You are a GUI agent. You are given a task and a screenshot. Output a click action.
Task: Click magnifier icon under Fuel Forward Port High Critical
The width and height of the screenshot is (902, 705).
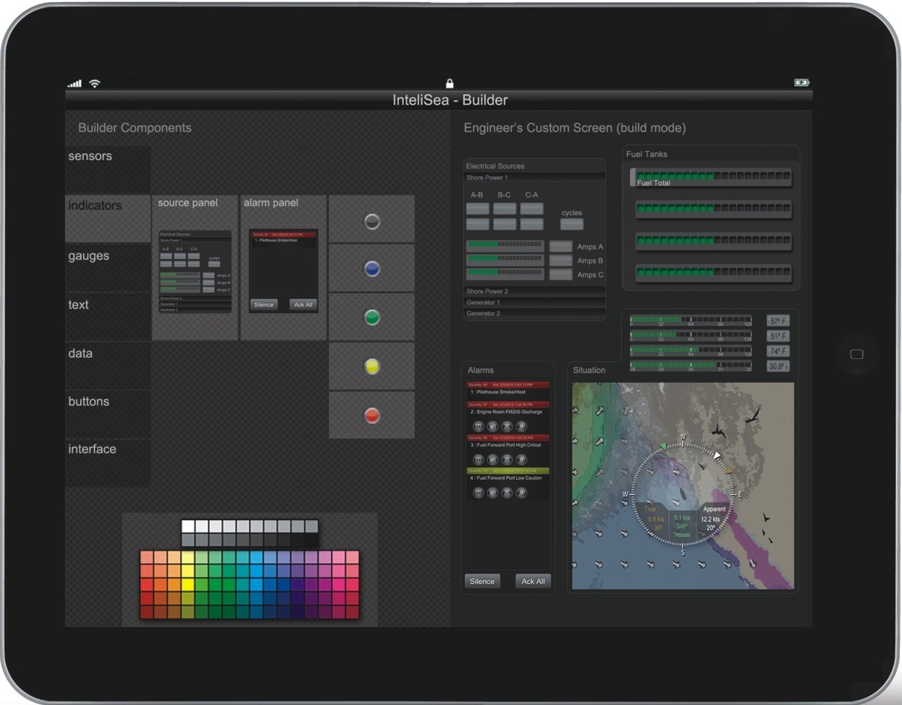(x=522, y=459)
